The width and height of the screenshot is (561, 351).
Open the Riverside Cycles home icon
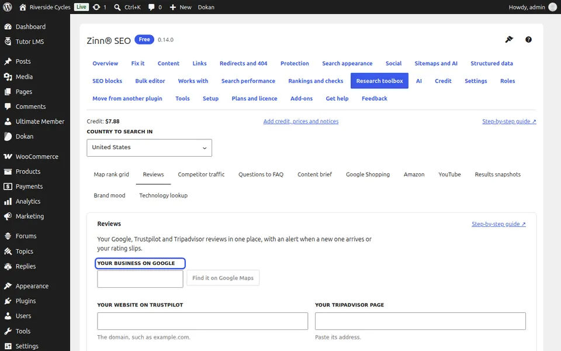tap(23, 7)
